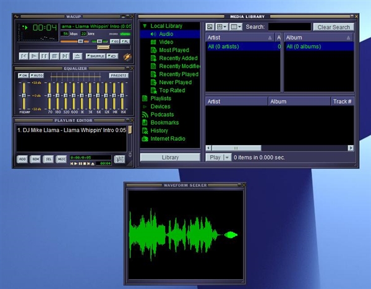Open Internet Radio in the library tree
This screenshot has width=371, height=289.
tap(168, 138)
